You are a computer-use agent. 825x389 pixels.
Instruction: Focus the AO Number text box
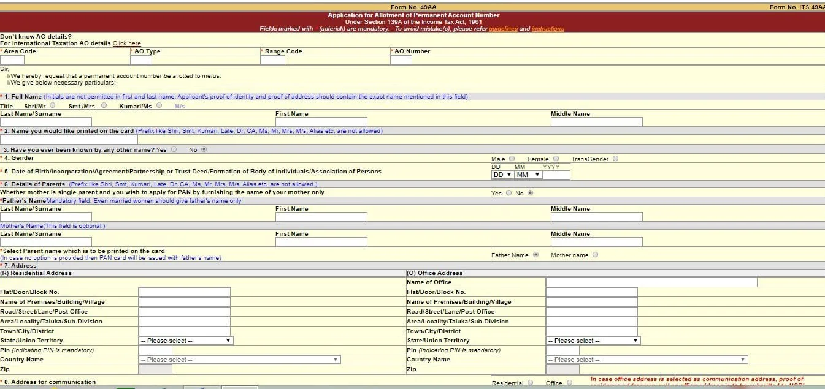[x=401, y=59]
